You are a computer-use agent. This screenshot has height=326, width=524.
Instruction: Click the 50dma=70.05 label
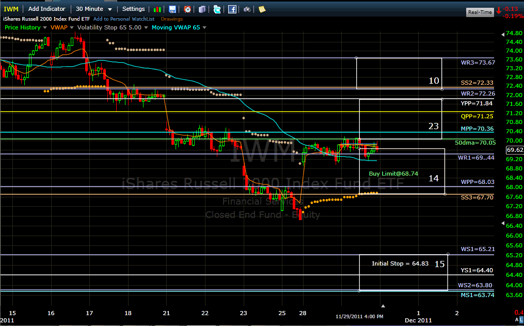(x=475, y=143)
